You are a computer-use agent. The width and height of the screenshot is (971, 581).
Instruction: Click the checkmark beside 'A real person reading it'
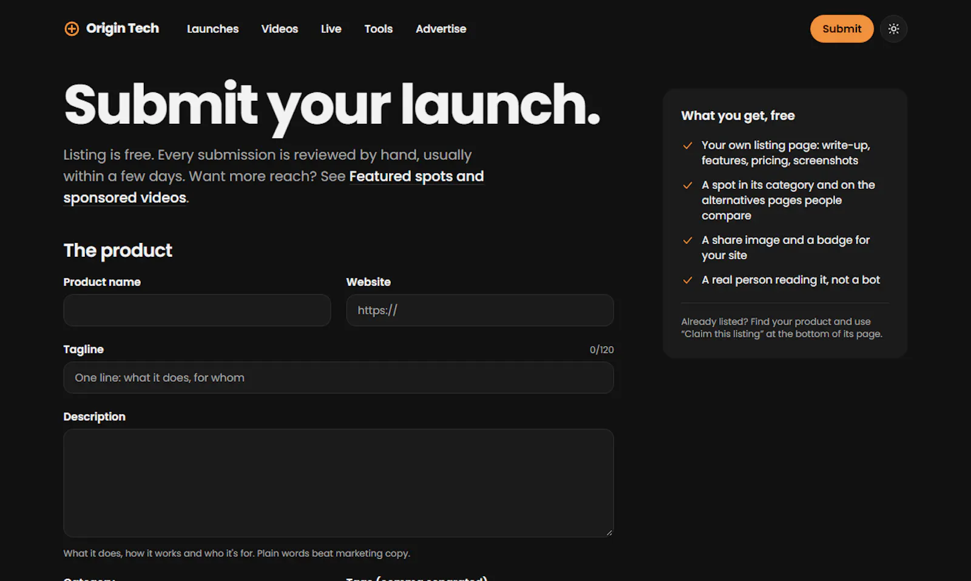[x=688, y=280]
